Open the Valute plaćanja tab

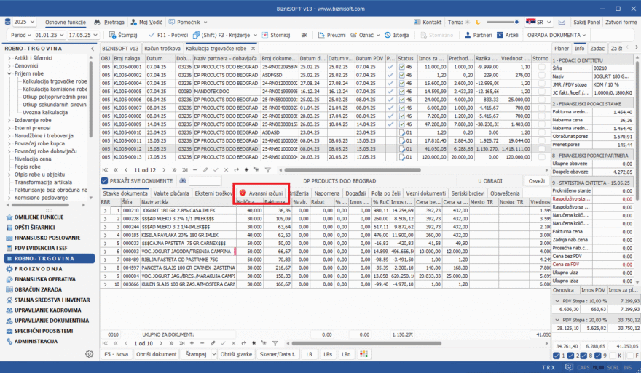[171, 193]
